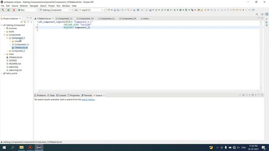Open the Refactor menu
Viewport: 269px width, 151px height.
point(24,6)
